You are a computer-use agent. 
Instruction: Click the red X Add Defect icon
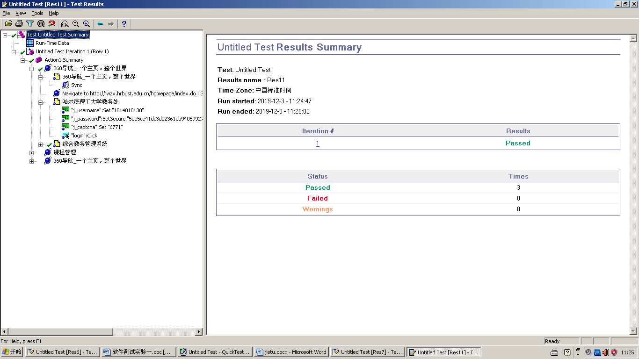(x=52, y=24)
